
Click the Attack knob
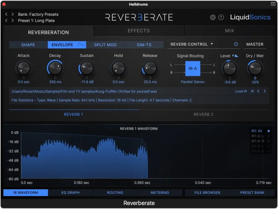(23, 68)
